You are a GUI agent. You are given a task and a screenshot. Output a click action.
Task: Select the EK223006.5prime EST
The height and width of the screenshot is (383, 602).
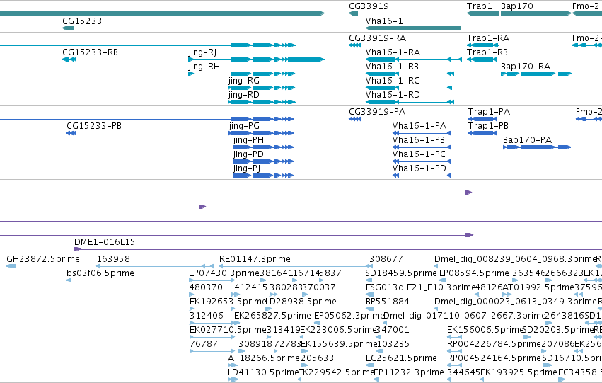301,338
